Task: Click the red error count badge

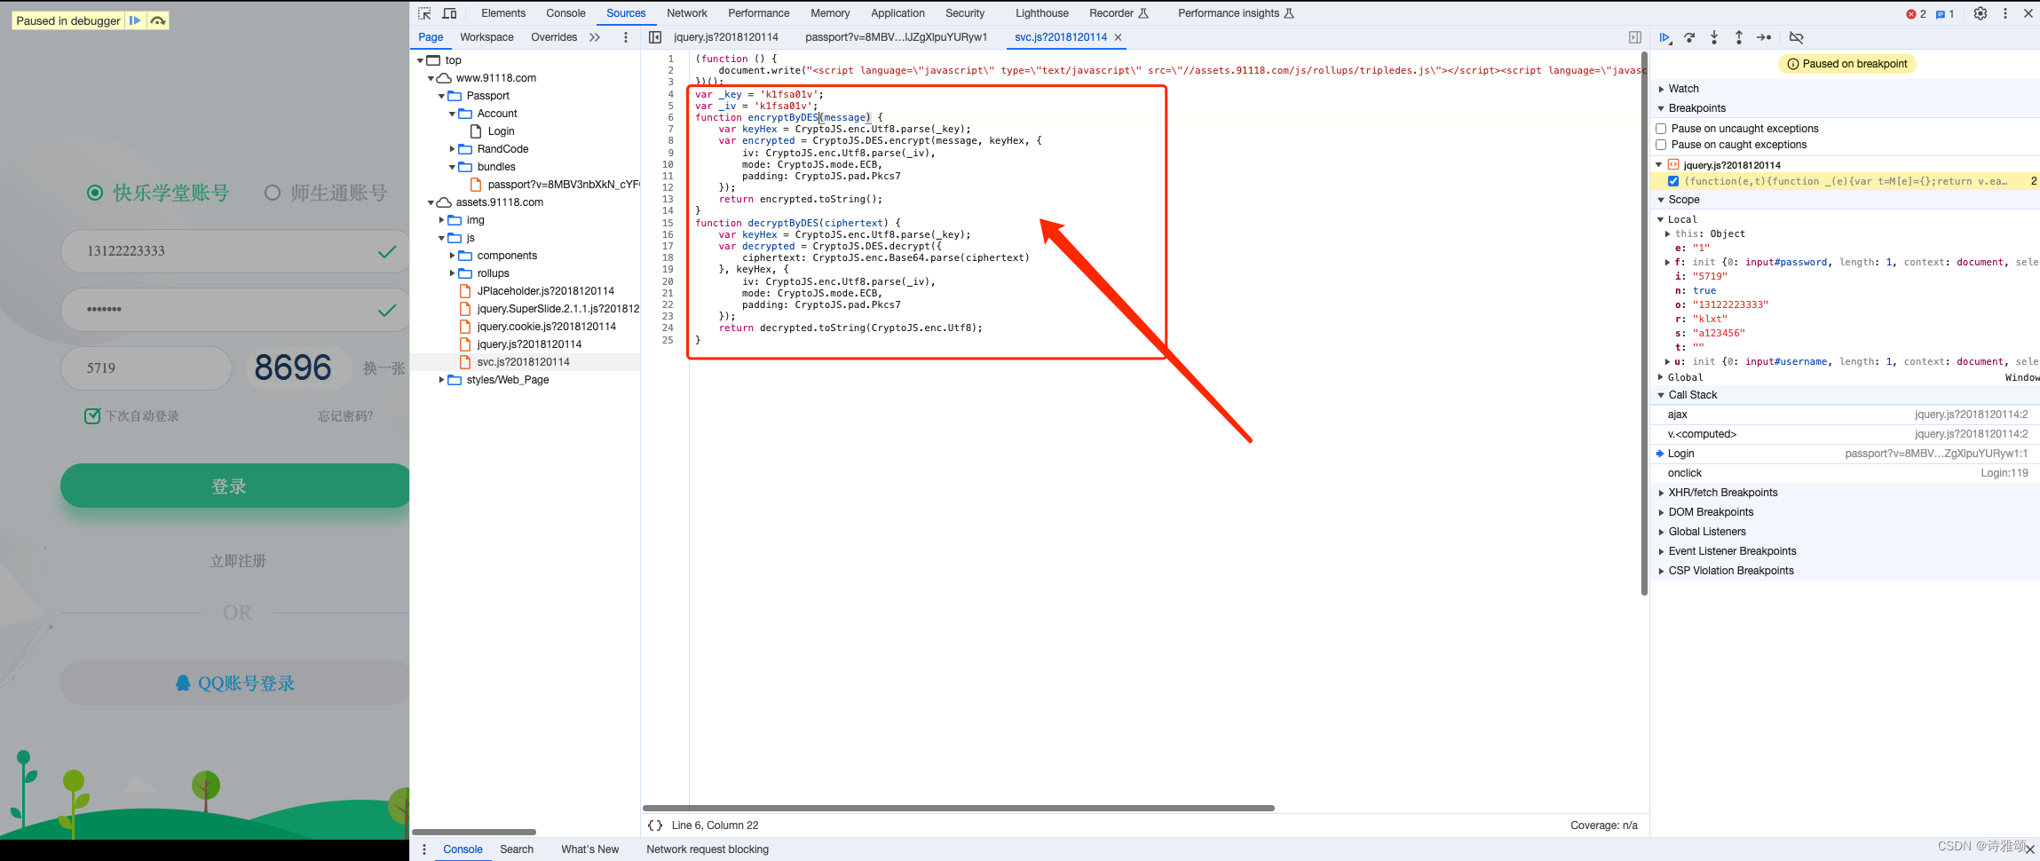Action: 1916,13
